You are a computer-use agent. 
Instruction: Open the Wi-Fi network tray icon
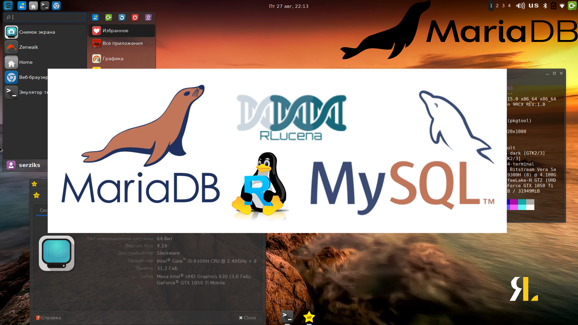[x=562, y=6]
